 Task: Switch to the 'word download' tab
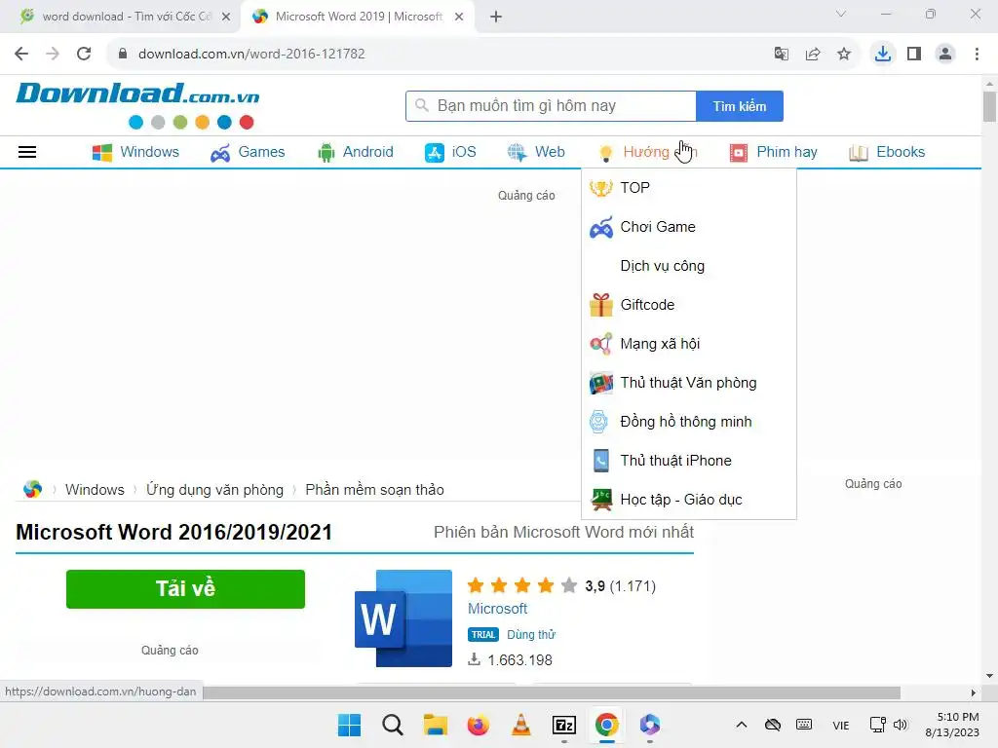(x=124, y=17)
